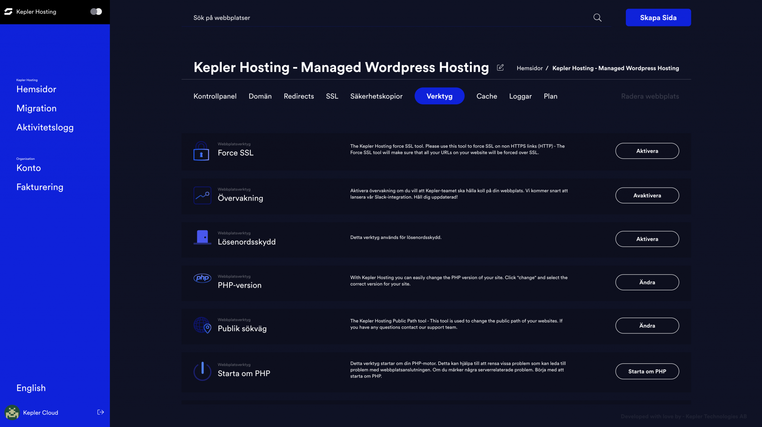Click the logout icon beside Kepler Cloud
Viewport: 762px width, 427px height.
click(x=100, y=412)
